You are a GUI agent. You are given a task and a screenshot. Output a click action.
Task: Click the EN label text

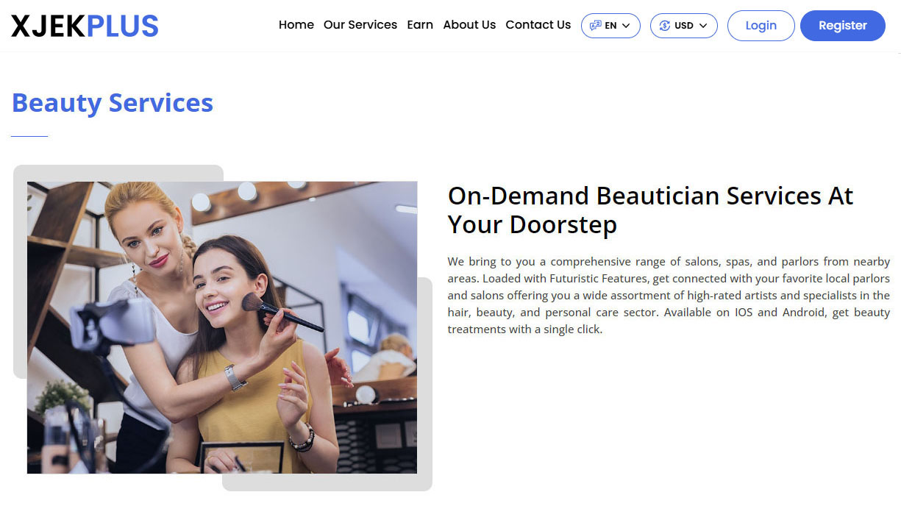coord(610,25)
